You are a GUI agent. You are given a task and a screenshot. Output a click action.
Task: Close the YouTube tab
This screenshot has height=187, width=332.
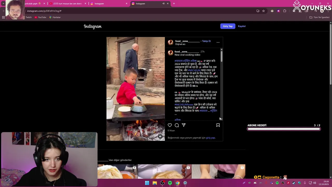(x=85, y=4)
